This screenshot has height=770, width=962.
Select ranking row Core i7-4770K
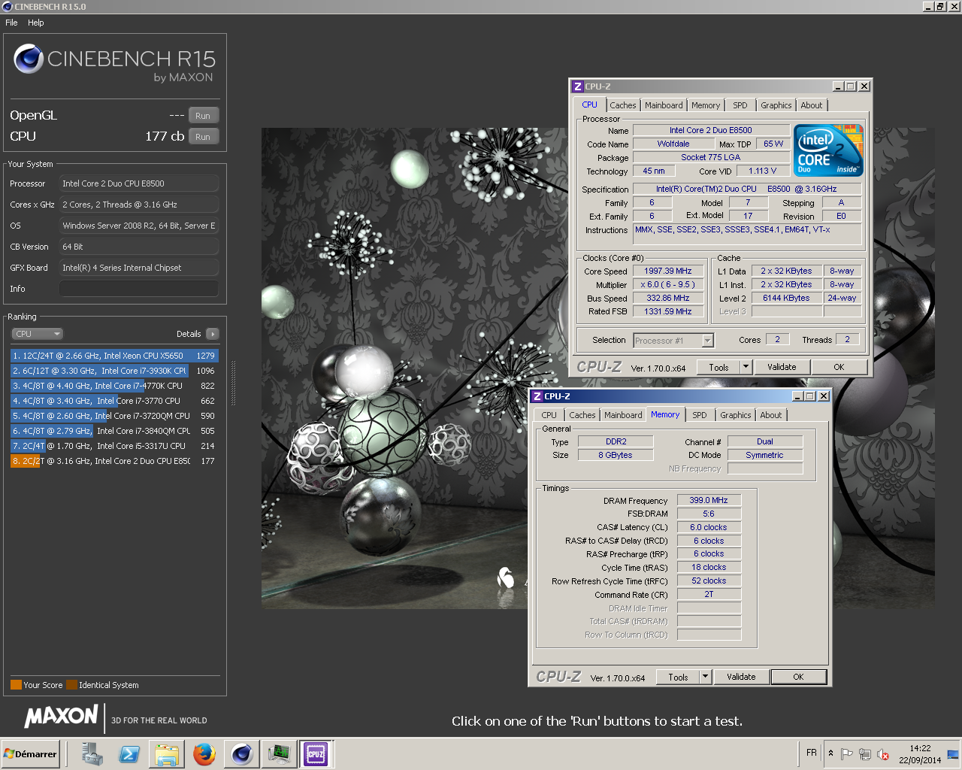[114, 386]
